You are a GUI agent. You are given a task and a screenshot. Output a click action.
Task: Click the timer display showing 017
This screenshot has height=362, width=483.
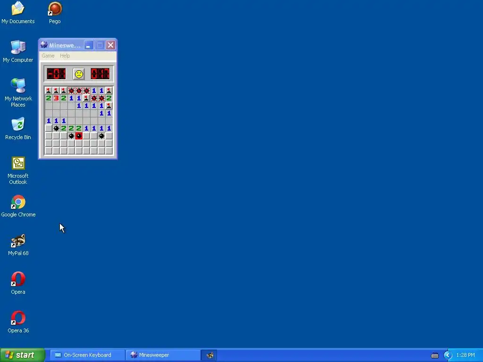100,74
